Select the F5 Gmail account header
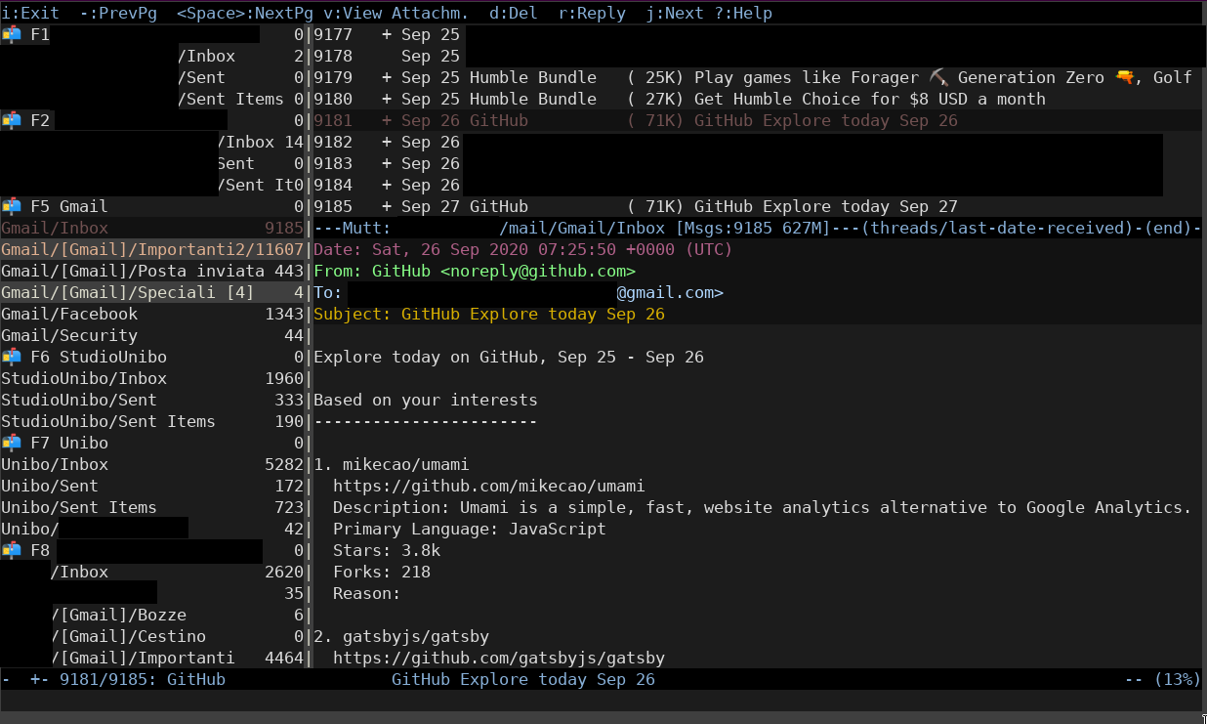The height and width of the screenshot is (724, 1207). [x=152, y=207]
